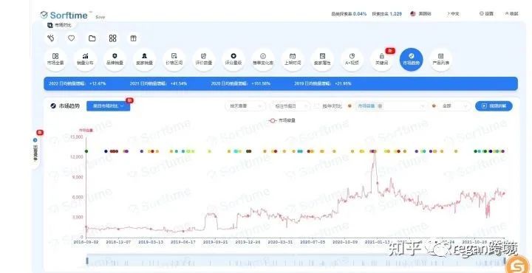Remove the 市场容量 tag in selector
Screen dimensions: 532x273
pyautogui.click(x=380, y=106)
